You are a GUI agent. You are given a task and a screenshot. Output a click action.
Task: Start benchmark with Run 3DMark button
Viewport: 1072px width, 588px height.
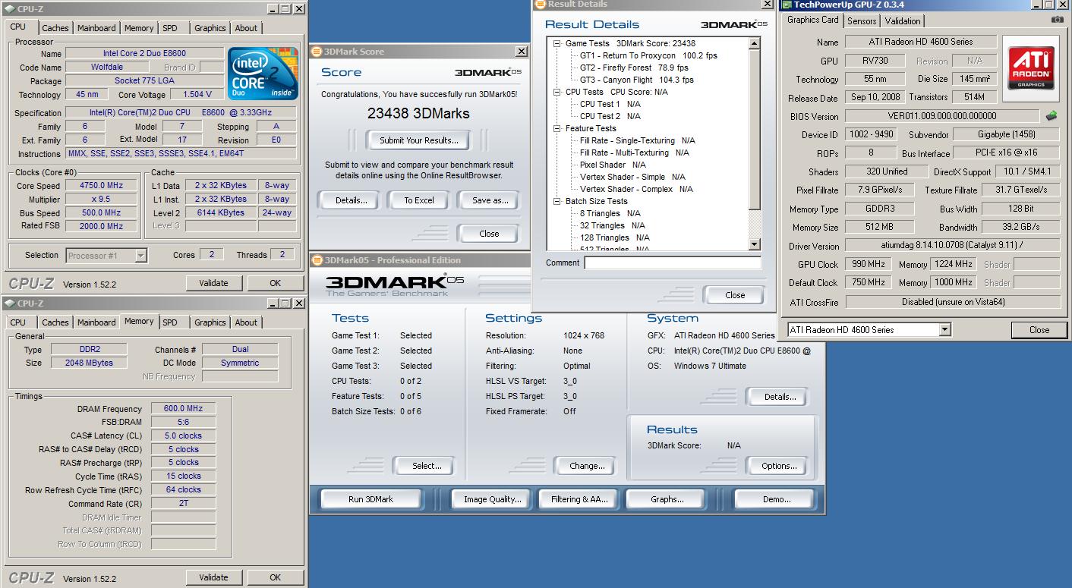click(370, 499)
